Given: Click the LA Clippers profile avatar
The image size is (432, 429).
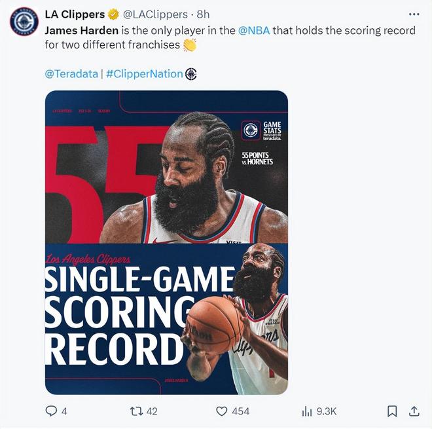Looking at the screenshot, I should click(x=24, y=21).
